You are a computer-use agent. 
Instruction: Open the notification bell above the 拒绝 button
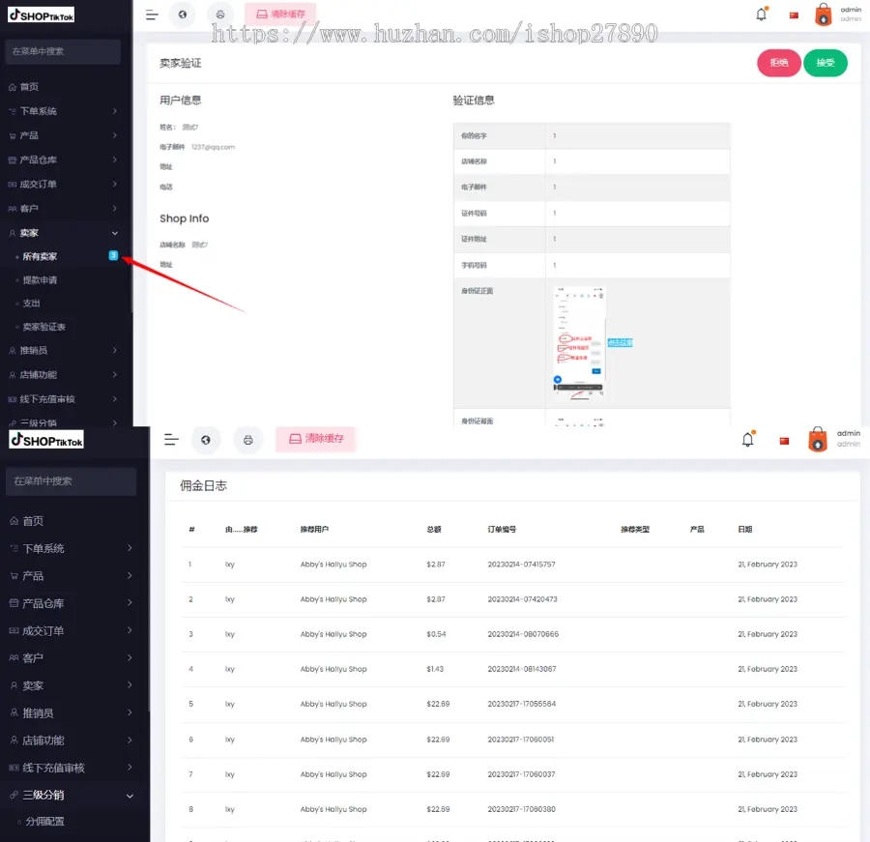coord(761,15)
